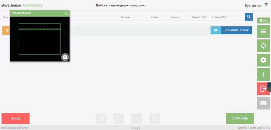Move down one row with chevron down

click(136, 119)
